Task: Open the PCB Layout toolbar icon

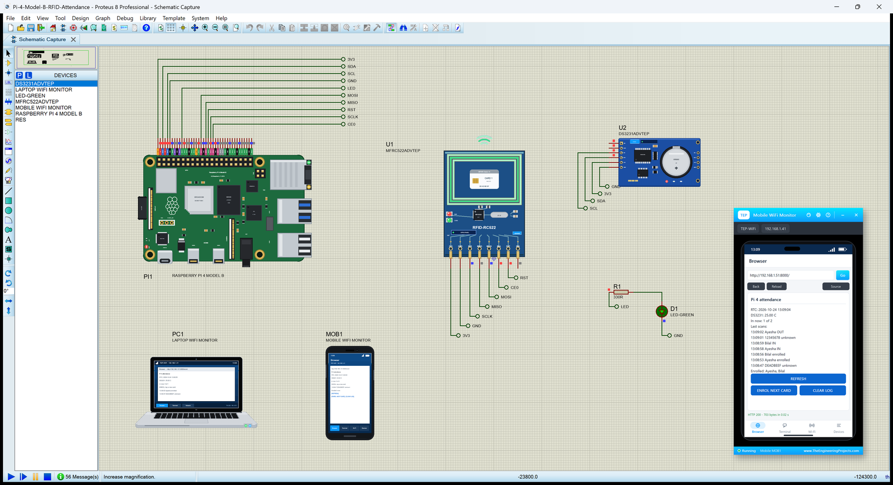Action: (x=73, y=28)
